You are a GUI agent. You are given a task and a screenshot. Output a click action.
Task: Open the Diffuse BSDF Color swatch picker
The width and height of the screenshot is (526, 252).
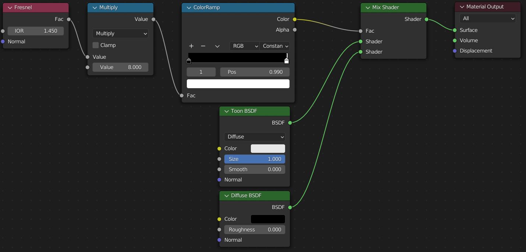[268, 219]
